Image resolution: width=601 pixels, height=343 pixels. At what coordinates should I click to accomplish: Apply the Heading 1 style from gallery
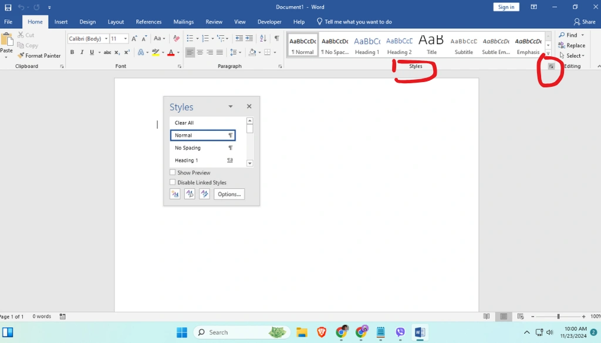tap(367, 45)
